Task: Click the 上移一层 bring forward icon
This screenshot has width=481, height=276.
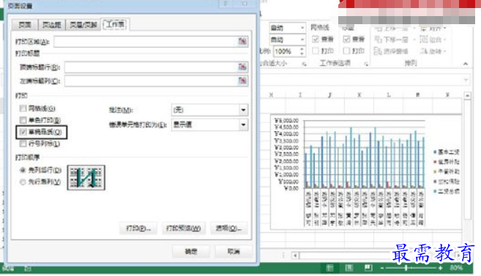Action: pyautogui.click(x=379, y=29)
